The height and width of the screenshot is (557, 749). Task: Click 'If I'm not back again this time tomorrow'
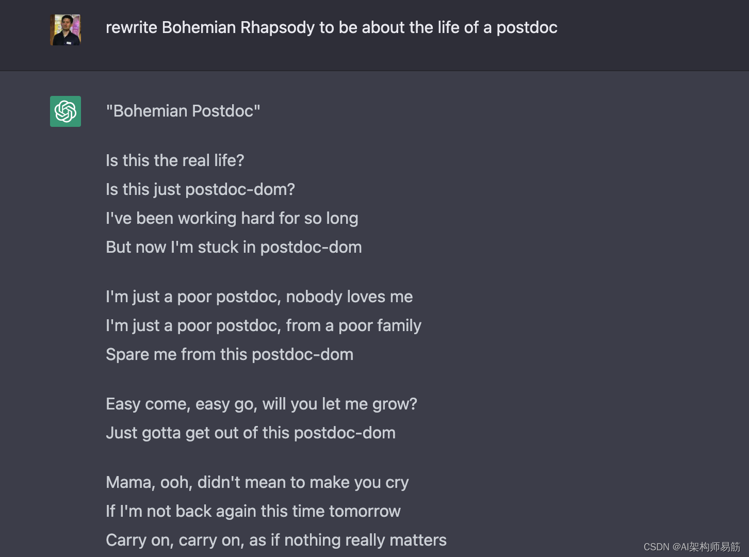click(x=253, y=511)
